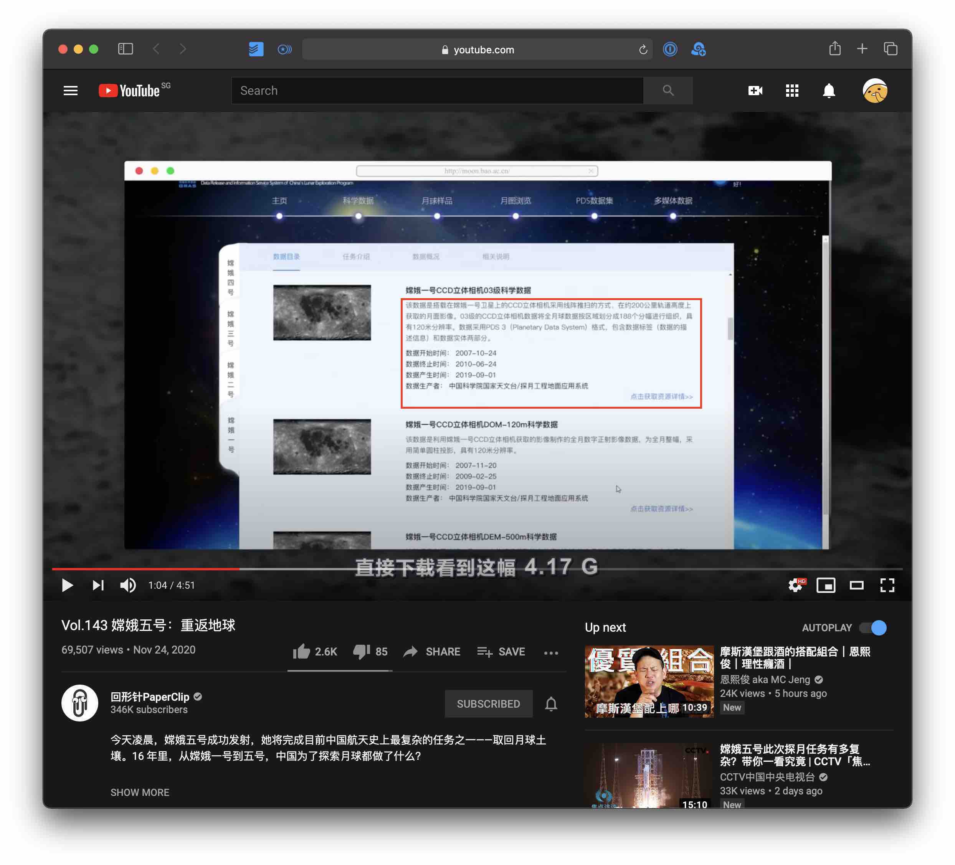Open the notifications bell in header
This screenshot has width=955, height=865.
click(x=829, y=91)
